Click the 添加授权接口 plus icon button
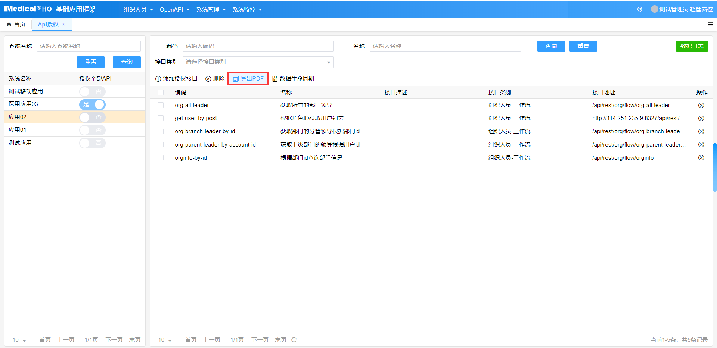Image resolution: width=717 pixels, height=348 pixels. tap(176, 79)
